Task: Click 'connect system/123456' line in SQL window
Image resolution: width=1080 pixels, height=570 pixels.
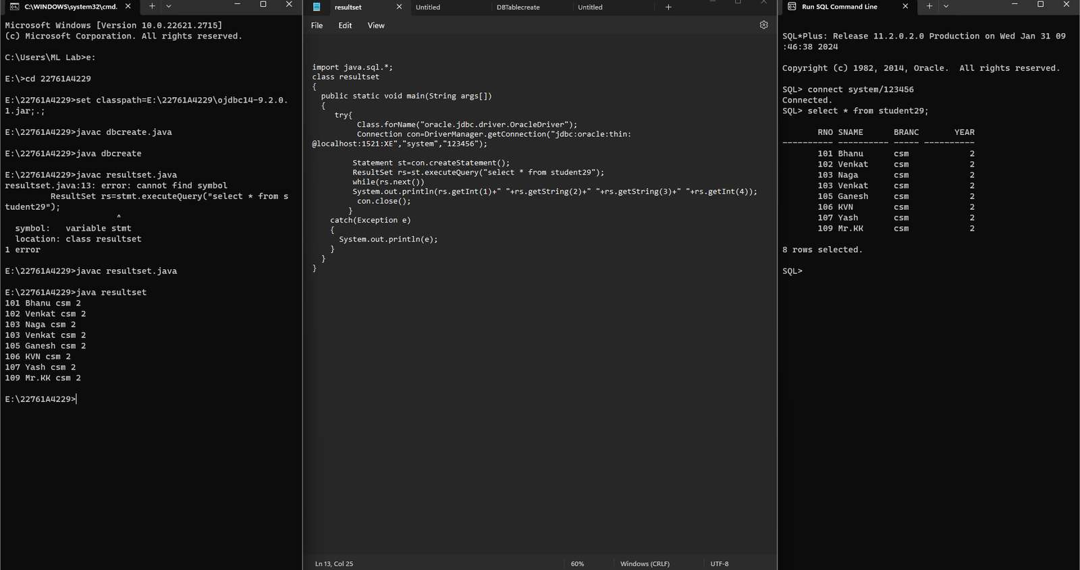Action: pos(861,90)
